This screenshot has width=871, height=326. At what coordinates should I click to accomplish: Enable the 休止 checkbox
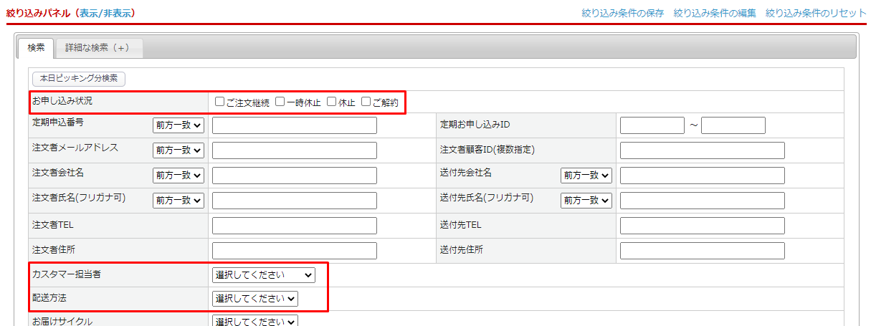pyautogui.click(x=331, y=102)
